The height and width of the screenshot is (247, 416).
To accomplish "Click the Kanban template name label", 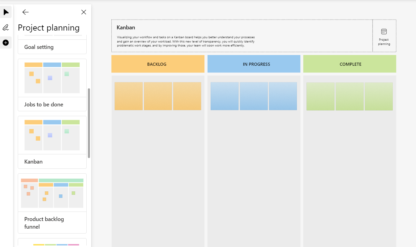I will pos(33,161).
